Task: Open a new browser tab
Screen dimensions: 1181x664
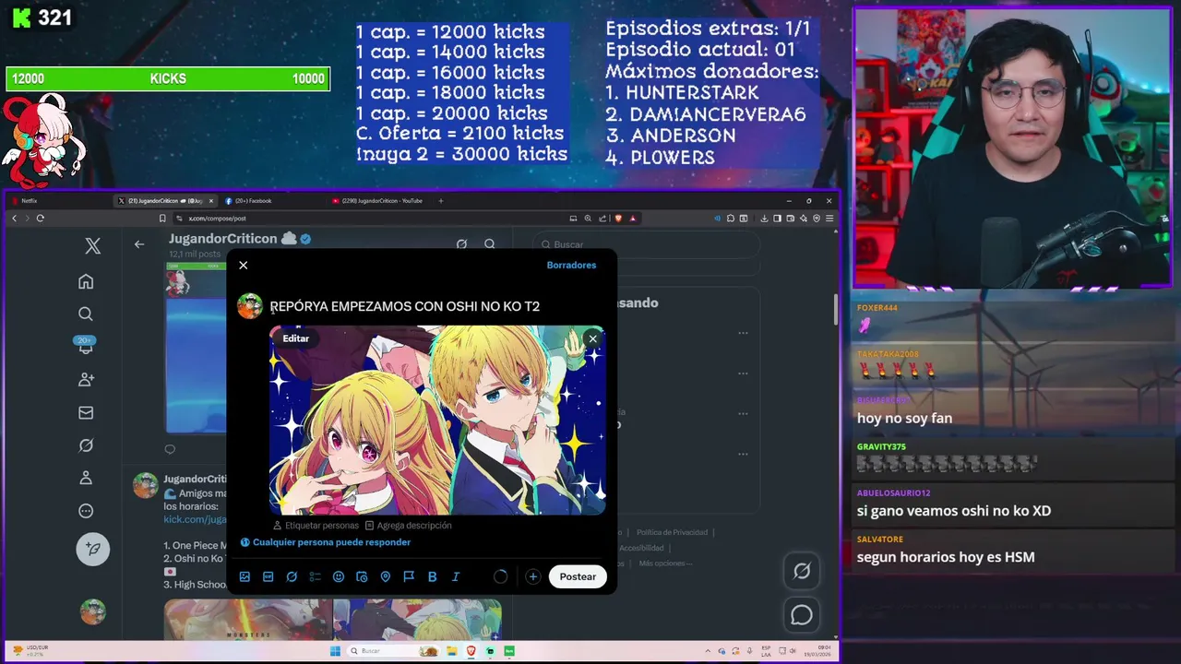Action: (x=440, y=200)
